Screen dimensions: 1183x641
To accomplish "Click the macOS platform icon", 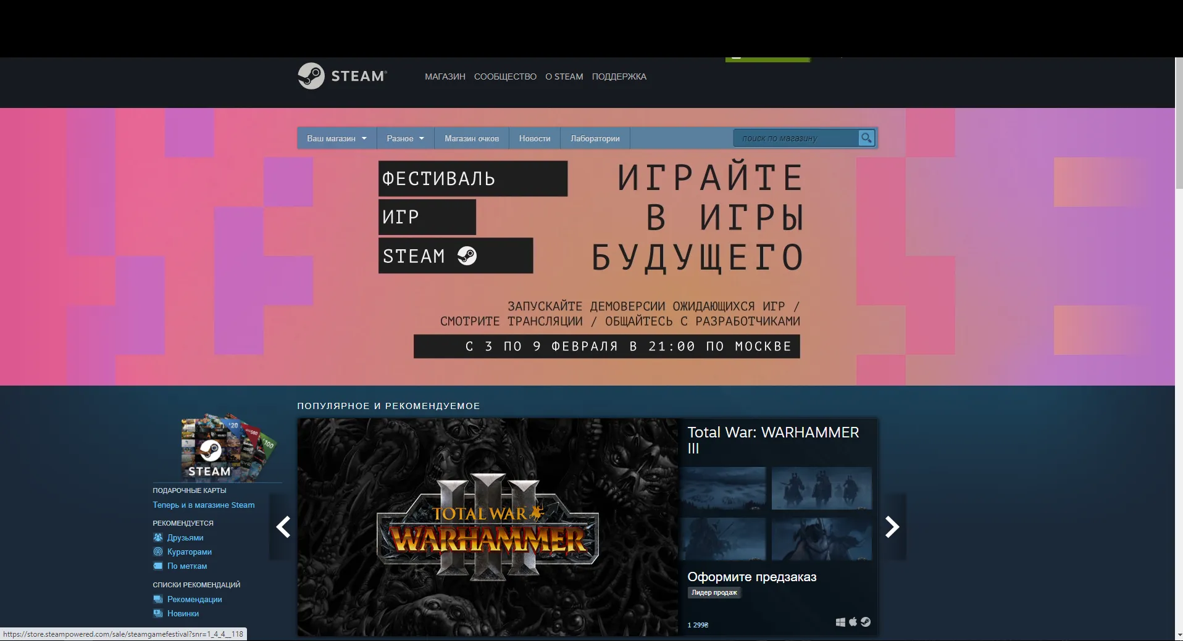I will click(x=853, y=622).
